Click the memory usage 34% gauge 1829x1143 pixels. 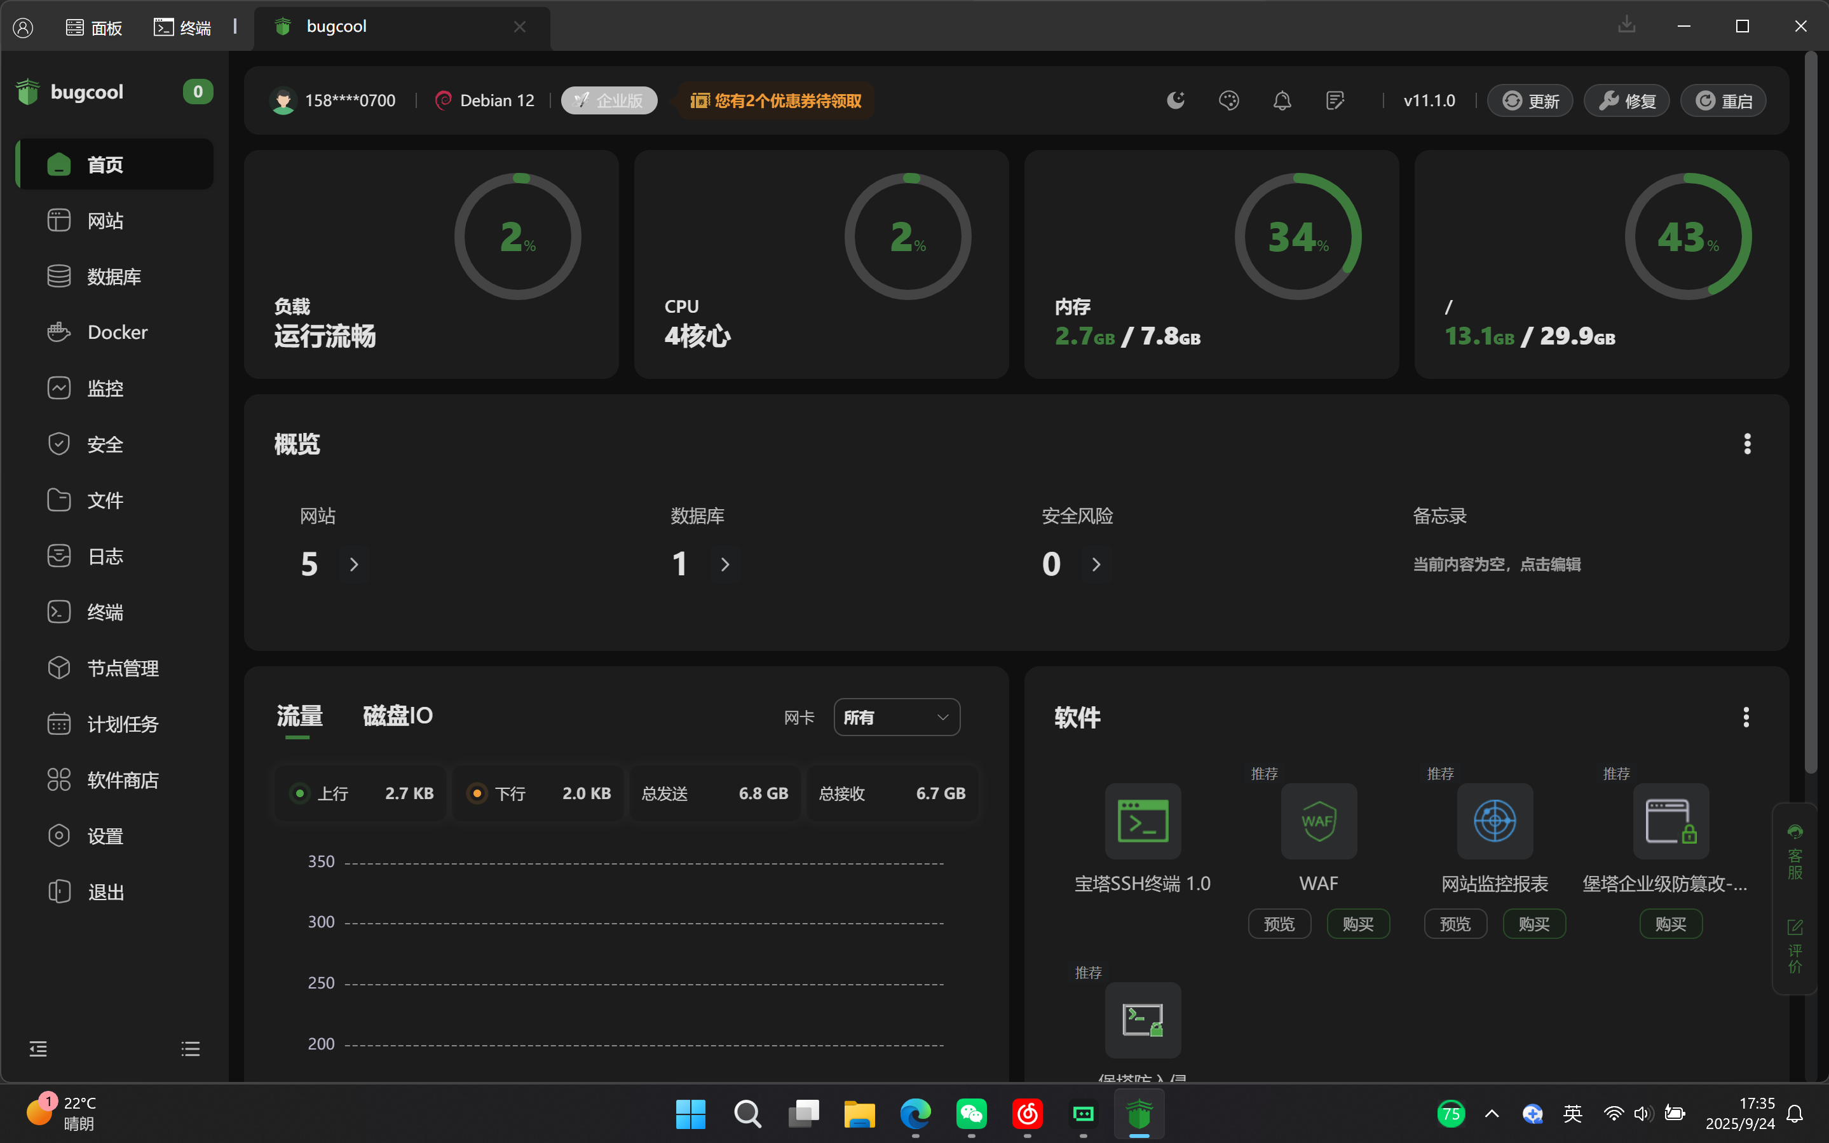tap(1297, 236)
